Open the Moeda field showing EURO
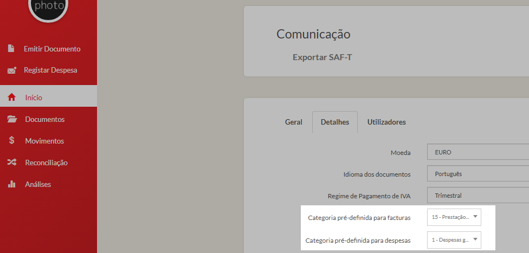The image size is (529, 253). pos(477,152)
